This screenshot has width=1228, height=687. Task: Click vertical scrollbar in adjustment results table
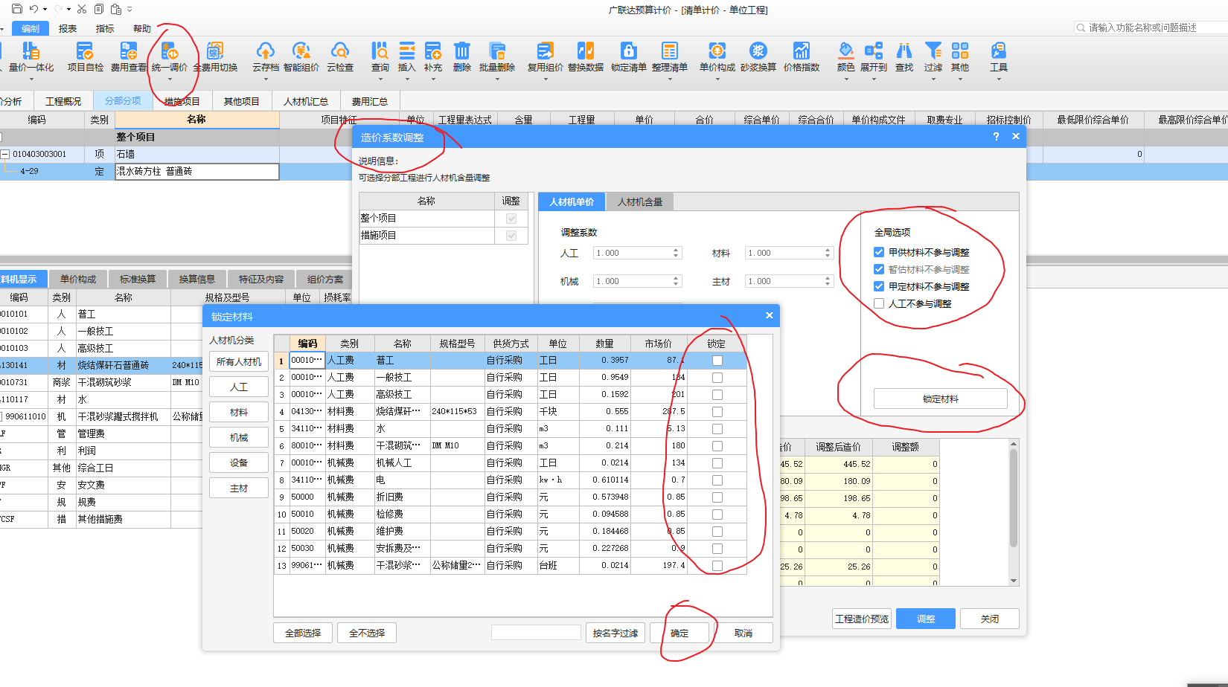1013,498
